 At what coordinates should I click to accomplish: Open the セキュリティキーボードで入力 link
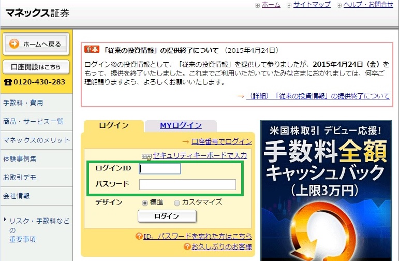[x=200, y=155]
